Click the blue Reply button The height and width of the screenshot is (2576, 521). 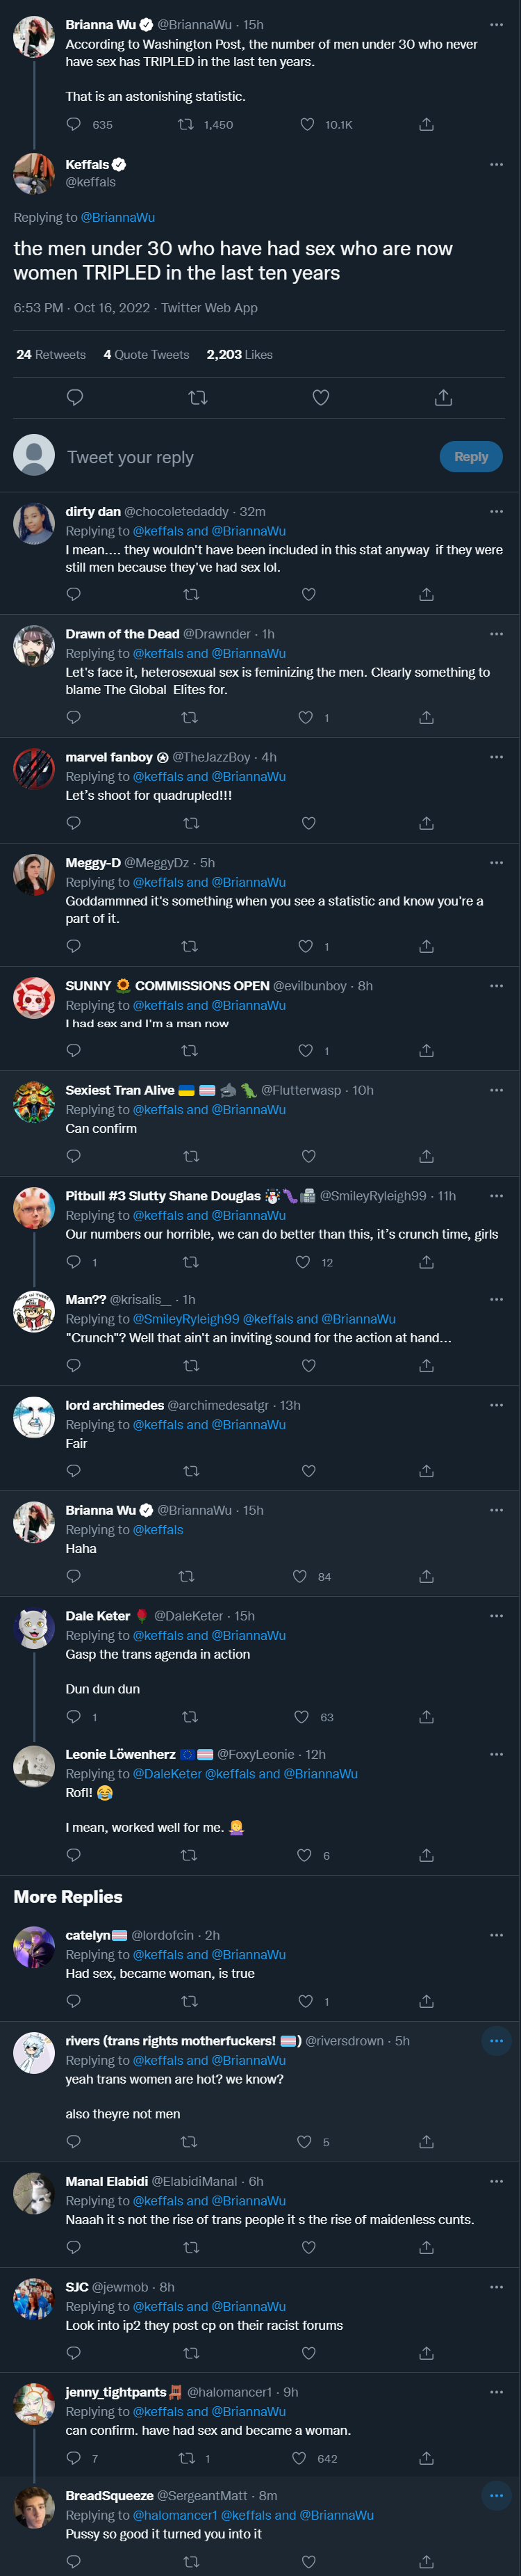tap(471, 456)
